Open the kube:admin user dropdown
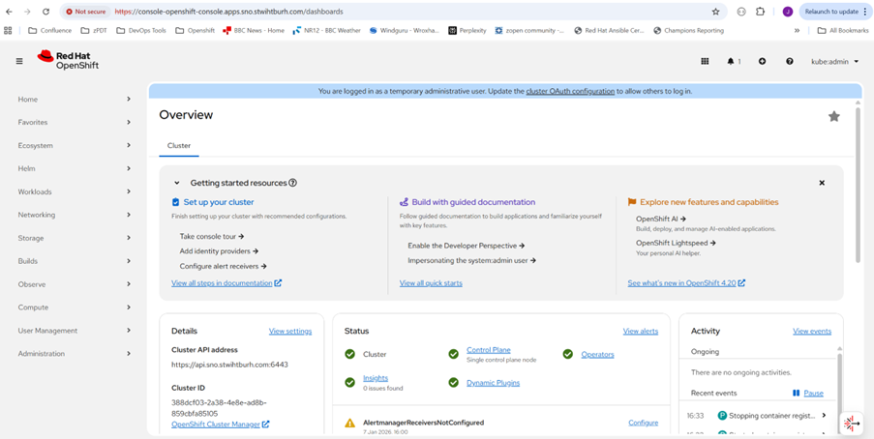874x439 pixels. (x=834, y=61)
